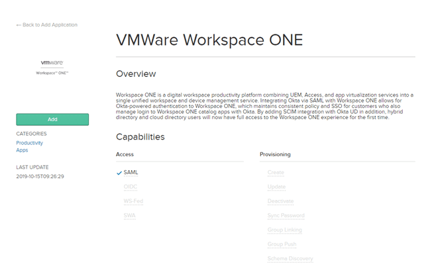This screenshot has height=272, width=436.
Task: Click the Deactivate provisioning capability
Action: pos(280,201)
